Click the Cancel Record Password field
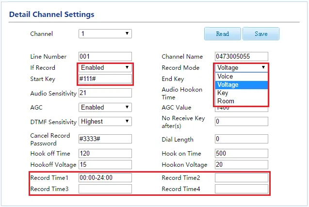The image size is (309, 207). click(105, 139)
